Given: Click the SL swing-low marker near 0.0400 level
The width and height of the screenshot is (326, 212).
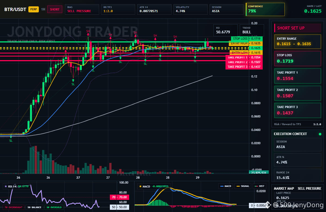Looking at the screenshot, I should [x=11, y=139].
